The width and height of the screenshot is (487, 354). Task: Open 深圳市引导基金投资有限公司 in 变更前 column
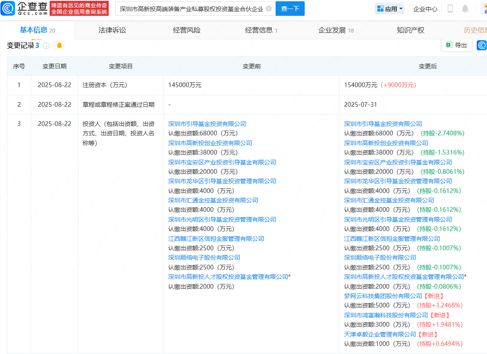(207, 124)
